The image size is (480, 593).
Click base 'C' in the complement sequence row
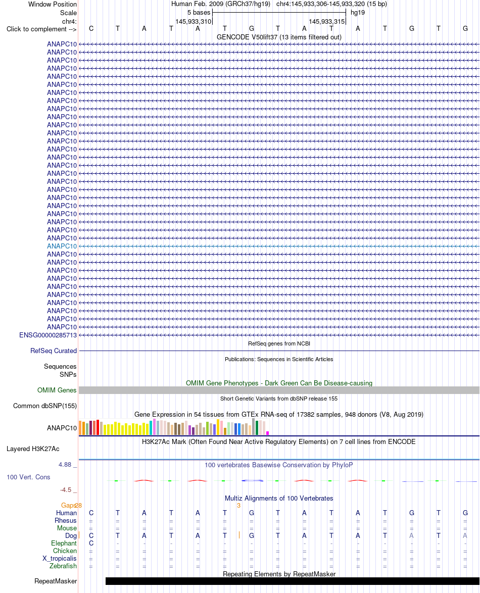pos(91,29)
